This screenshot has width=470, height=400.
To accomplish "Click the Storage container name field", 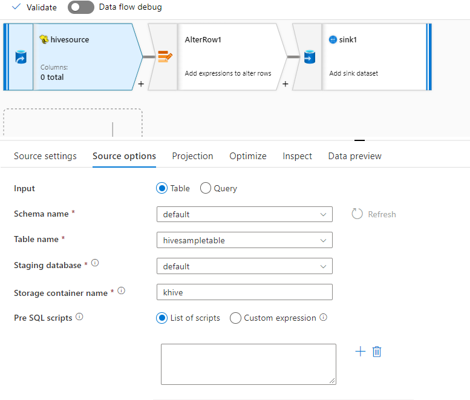I will pyautogui.click(x=244, y=292).
